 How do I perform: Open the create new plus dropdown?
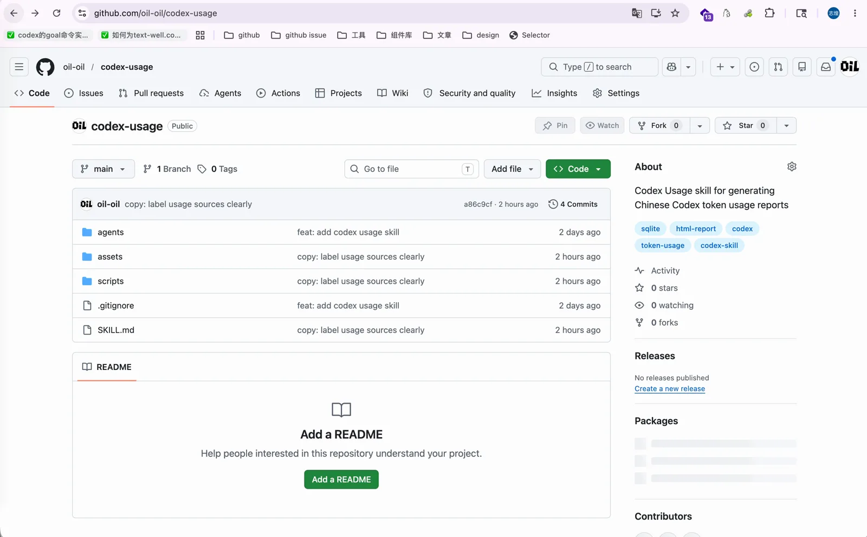coord(725,67)
